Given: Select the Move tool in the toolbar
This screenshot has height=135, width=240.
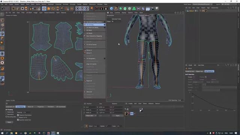Looking at the screenshot, I should coord(44,9).
